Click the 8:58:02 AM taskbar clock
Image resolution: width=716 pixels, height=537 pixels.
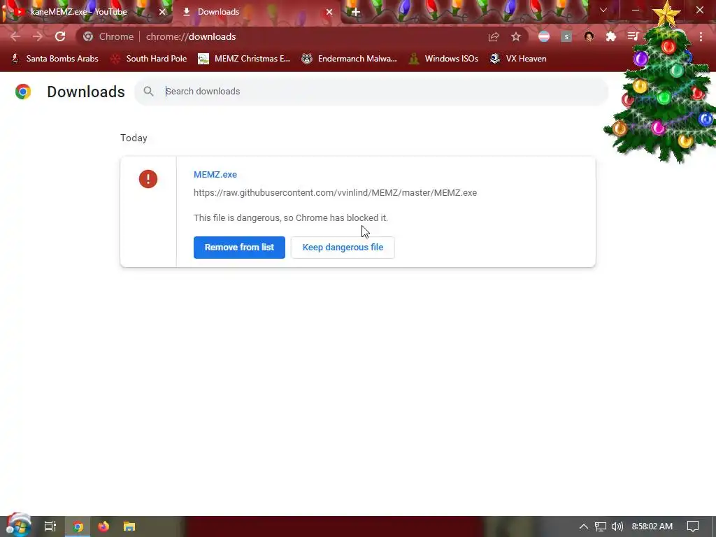click(x=652, y=527)
